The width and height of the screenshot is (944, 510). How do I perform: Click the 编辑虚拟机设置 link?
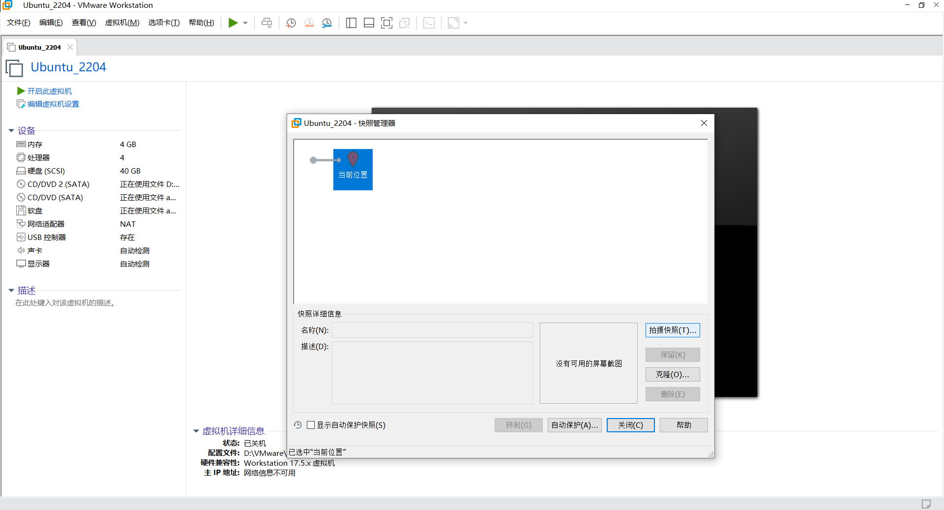53,104
